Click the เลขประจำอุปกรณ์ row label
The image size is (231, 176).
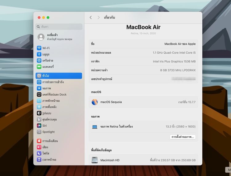tap(102, 79)
